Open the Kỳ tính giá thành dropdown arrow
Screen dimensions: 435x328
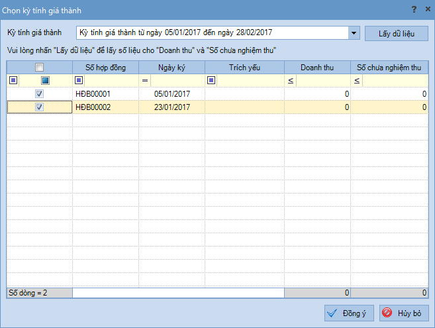pyautogui.click(x=353, y=32)
